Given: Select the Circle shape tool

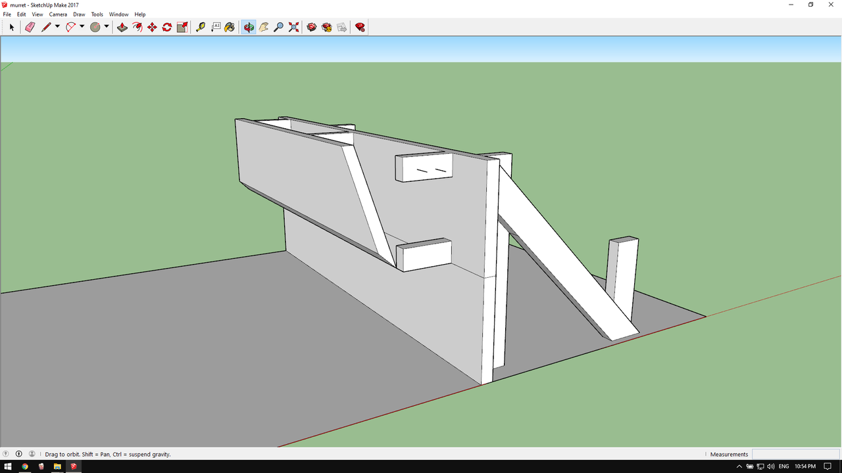Looking at the screenshot, I should point(95,27).
